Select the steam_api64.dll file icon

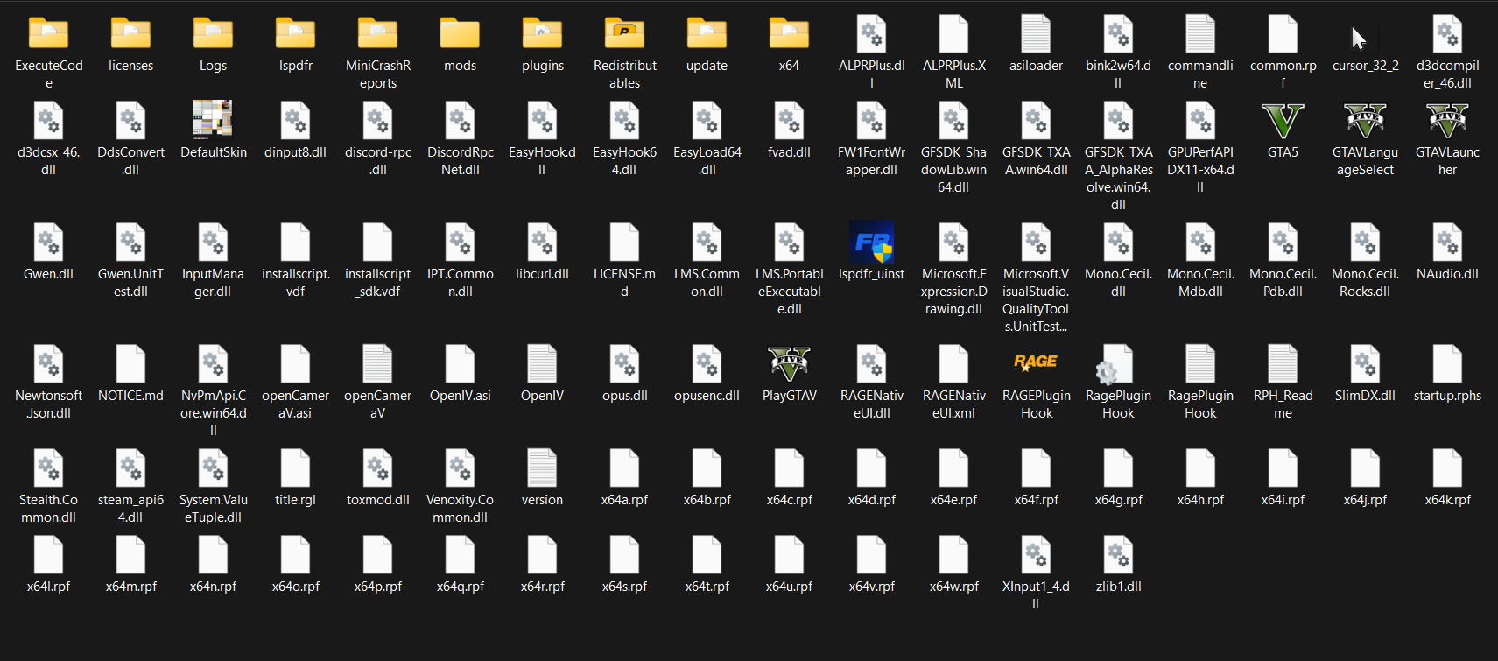[x=131, y=468]
